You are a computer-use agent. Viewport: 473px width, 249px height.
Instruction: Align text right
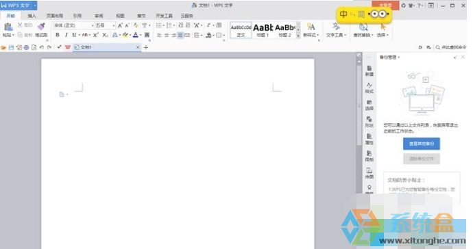pyautogui.click(x=173, y=35)
